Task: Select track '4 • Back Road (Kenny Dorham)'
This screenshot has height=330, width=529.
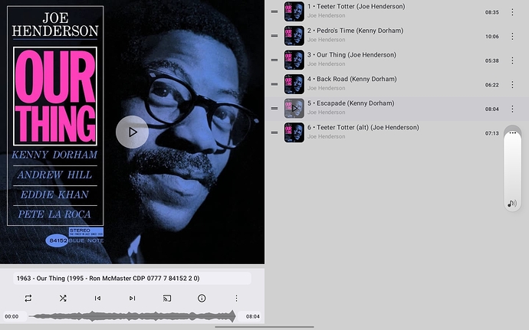Action: coord(352,79)
